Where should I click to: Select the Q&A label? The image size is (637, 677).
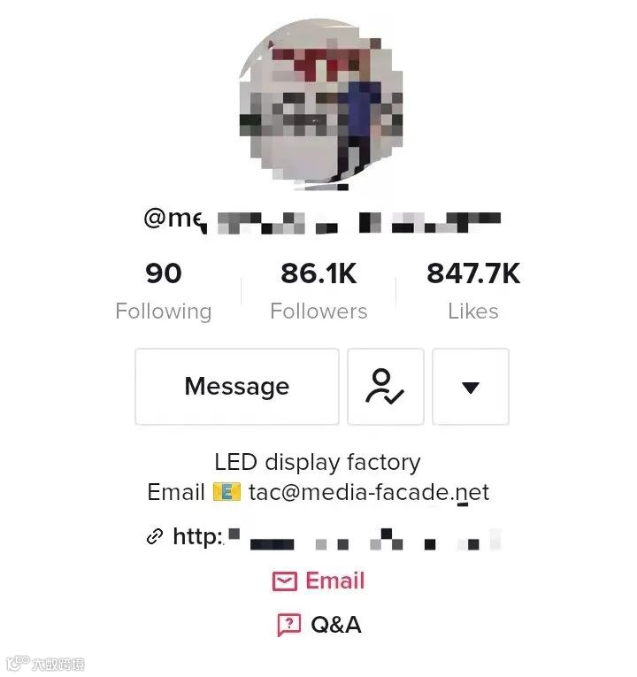coord(336,625)
